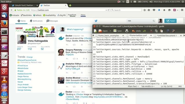Close the Untitled Document 1 tab
The image size is (185, 104).
[181, 36]
